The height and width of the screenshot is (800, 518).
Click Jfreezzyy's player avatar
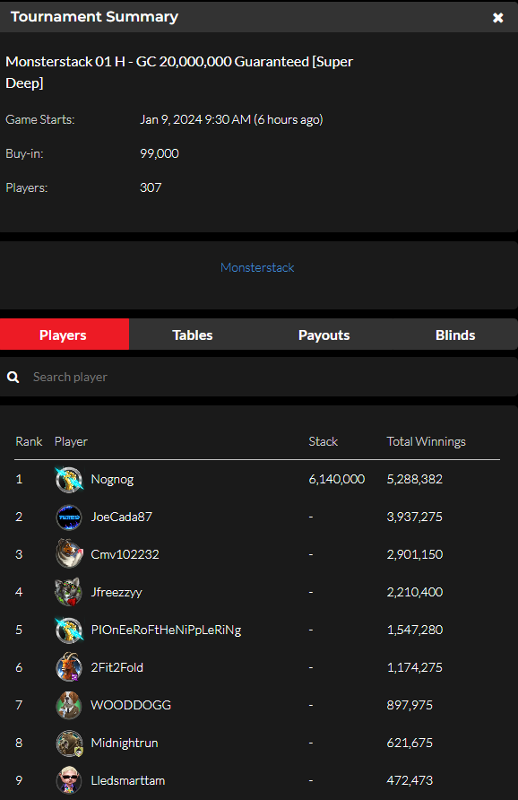69,592
